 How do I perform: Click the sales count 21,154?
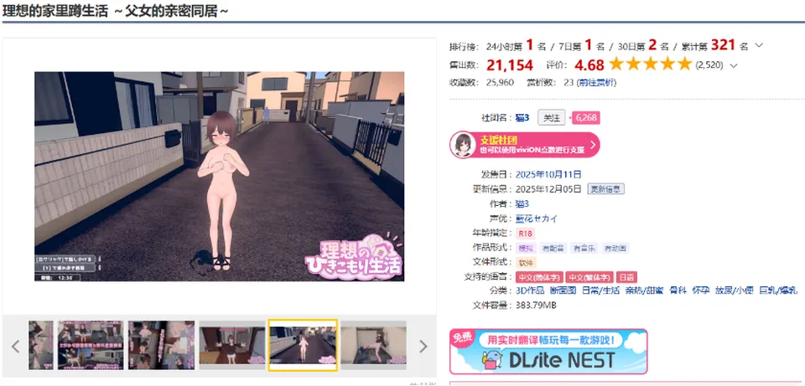(x=510, y=65)
